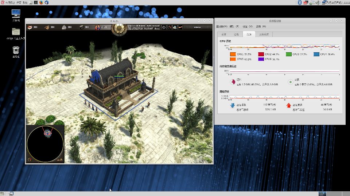Change the CPU1 orange color swatch
350x196 pixels.
233,54
